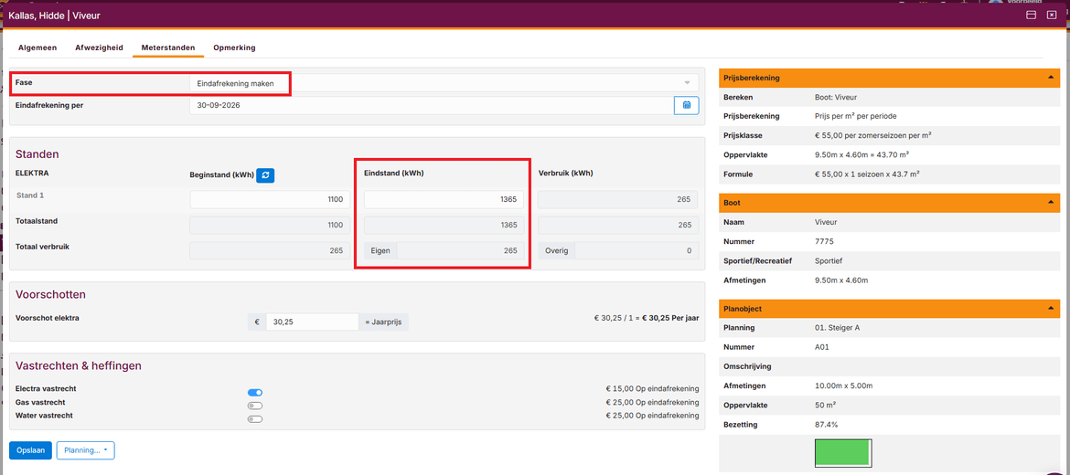This screenshot has height=475, width=1070.
Task: Enable the Water vastrecht switch
Action: [x=255, y=418]
